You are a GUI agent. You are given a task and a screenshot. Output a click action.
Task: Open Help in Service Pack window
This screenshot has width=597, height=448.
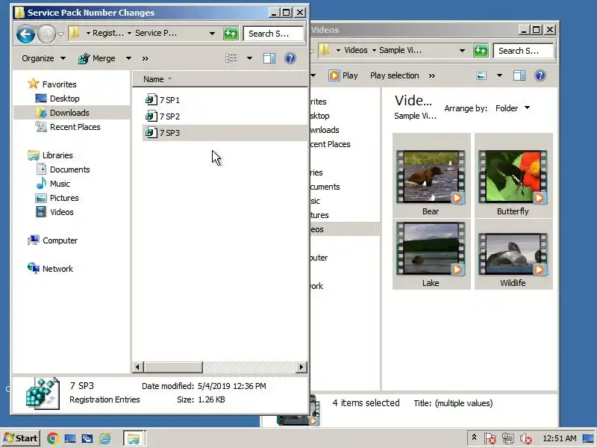click(290, 58)
